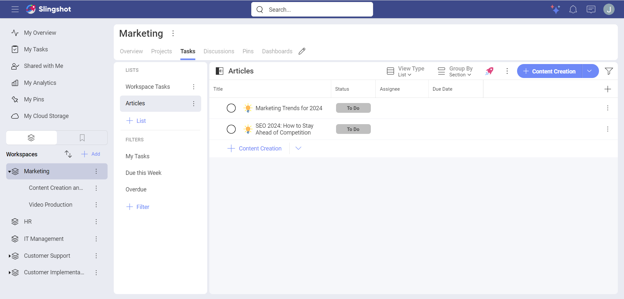624x299 pixels.
Task: Expand the Customer Support workspace
Action: [10, 256]
